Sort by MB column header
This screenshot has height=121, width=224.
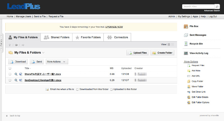(112, 68)
